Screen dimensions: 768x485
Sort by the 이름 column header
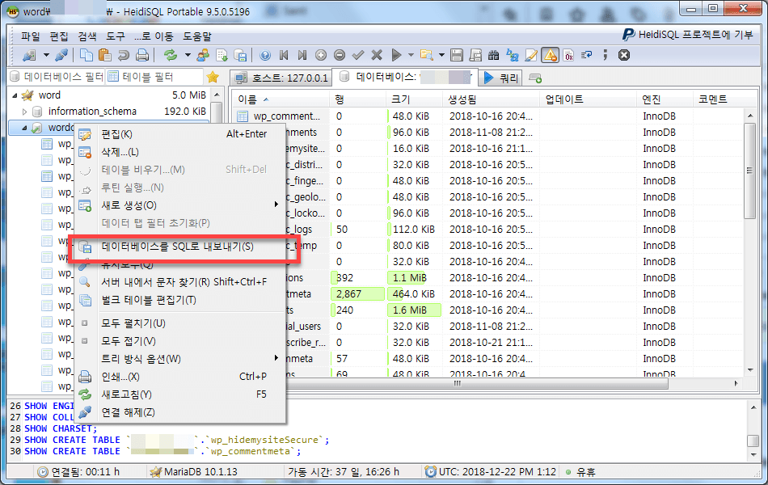(281, 99)
